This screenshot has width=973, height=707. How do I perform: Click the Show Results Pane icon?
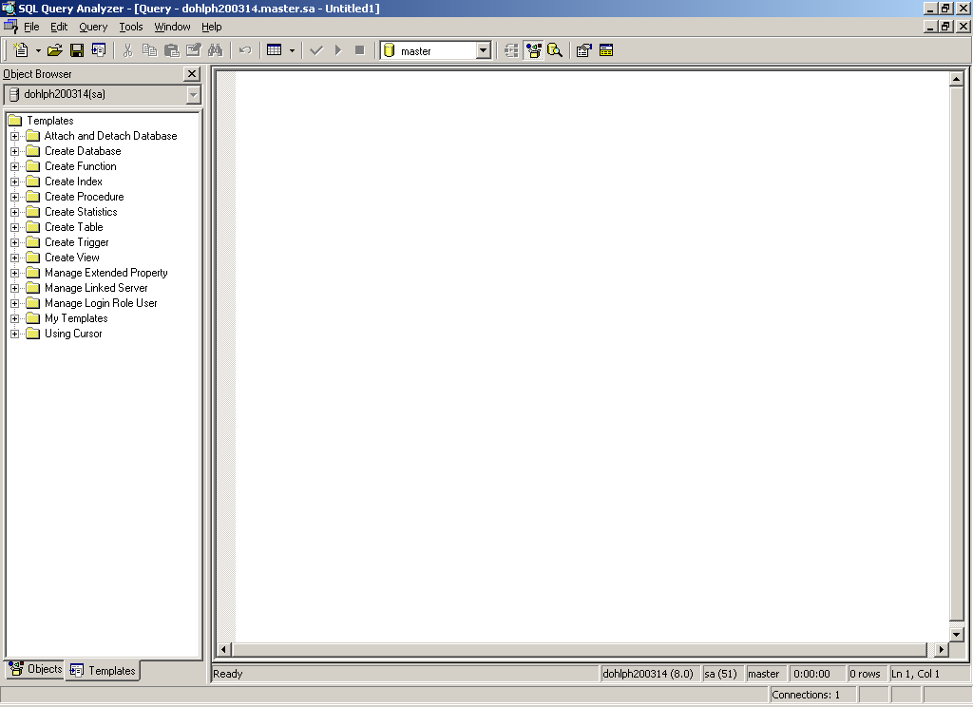[x=606, y=50]
